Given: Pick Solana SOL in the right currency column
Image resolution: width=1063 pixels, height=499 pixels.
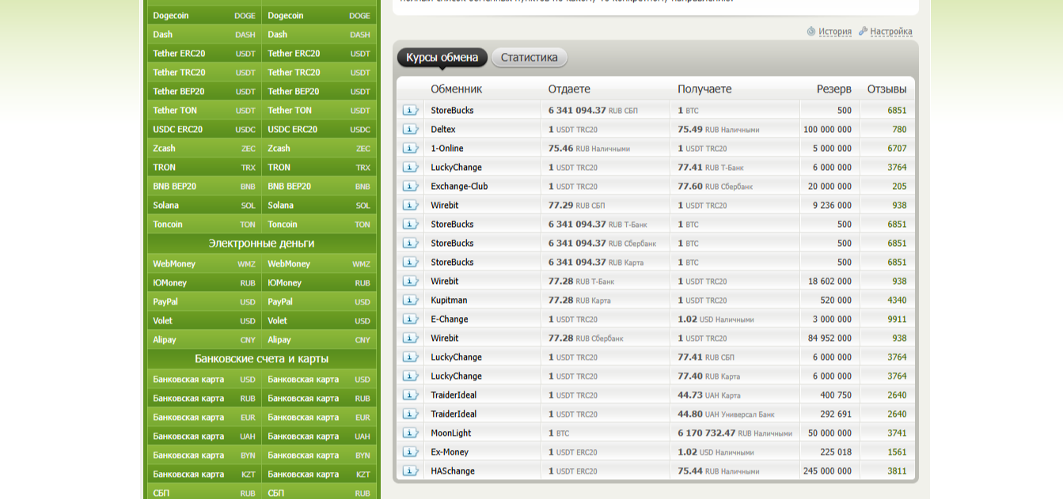Looking at the screenshot, I should [x=319, y=205].
